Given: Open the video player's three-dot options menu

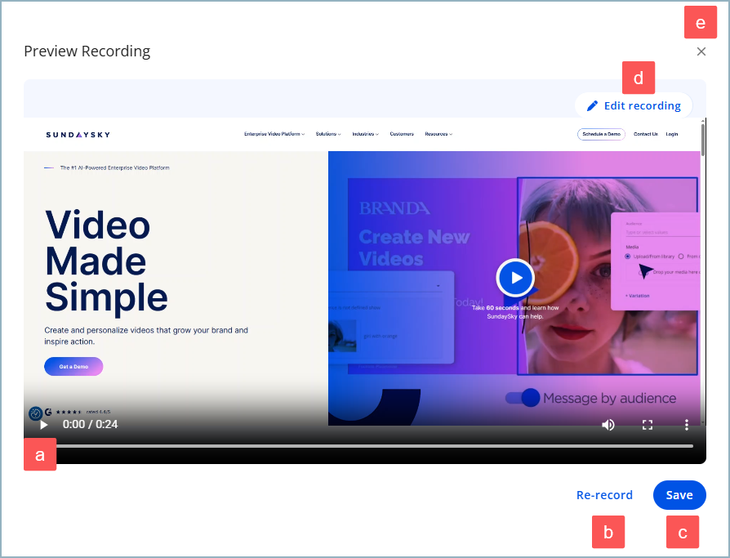Looking at the screenshot, I should pyautogui.click(x=686, y=425).
